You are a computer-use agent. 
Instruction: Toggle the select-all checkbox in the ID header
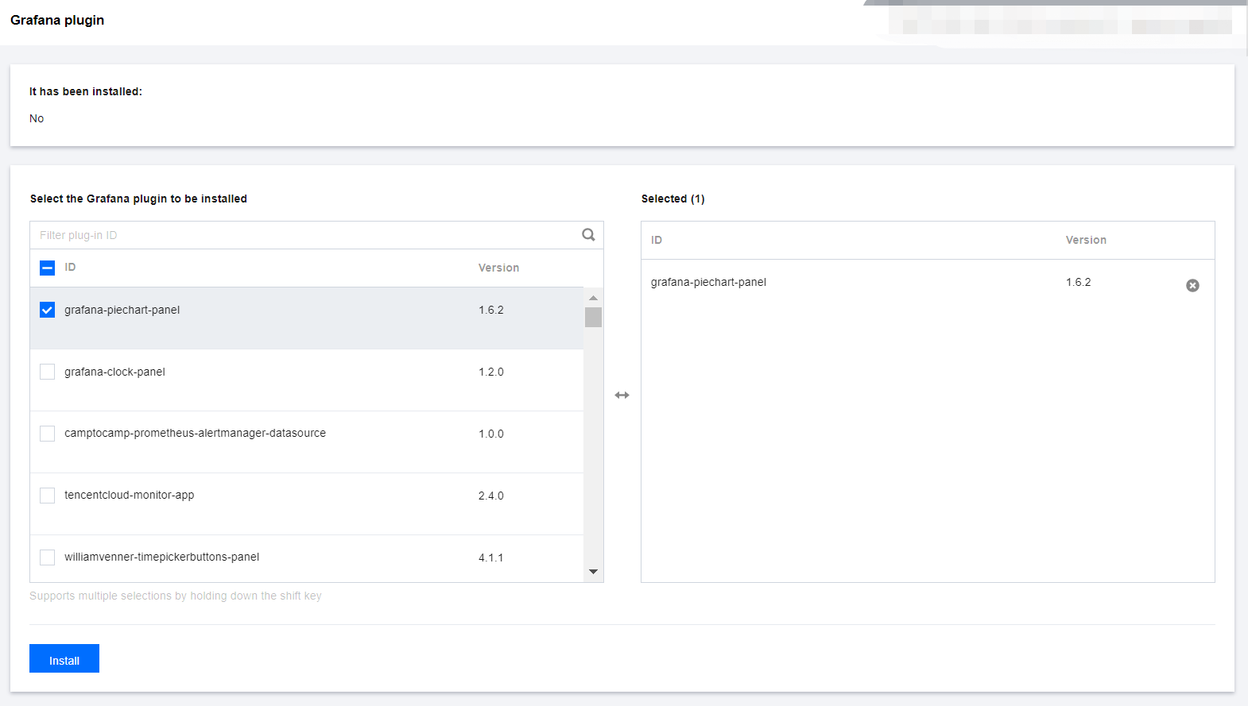coord(47,268)
